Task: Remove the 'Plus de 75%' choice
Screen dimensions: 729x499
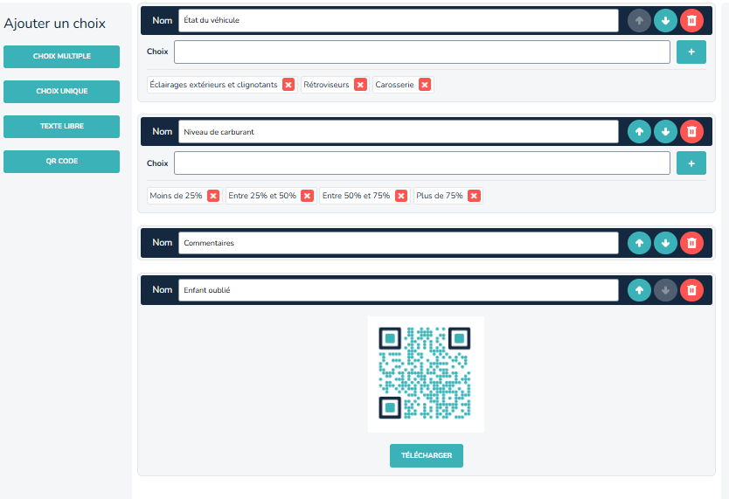Action: [474, 196]
